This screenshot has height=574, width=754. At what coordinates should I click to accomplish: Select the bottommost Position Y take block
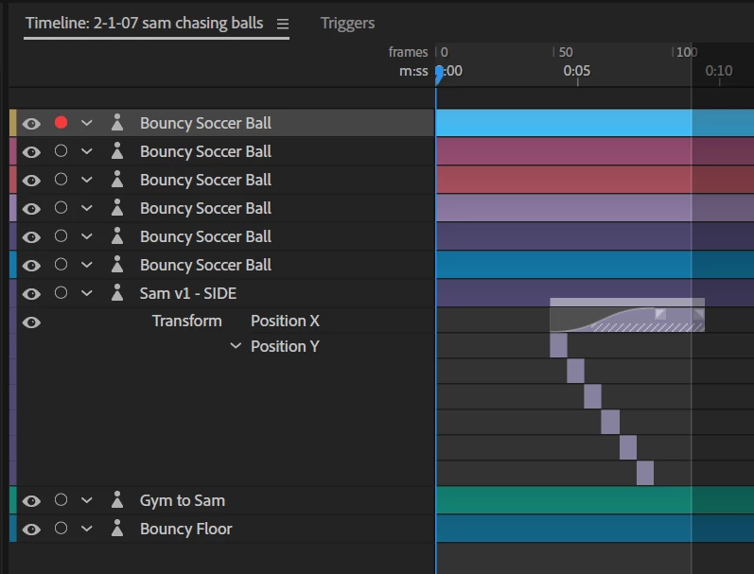645,473
